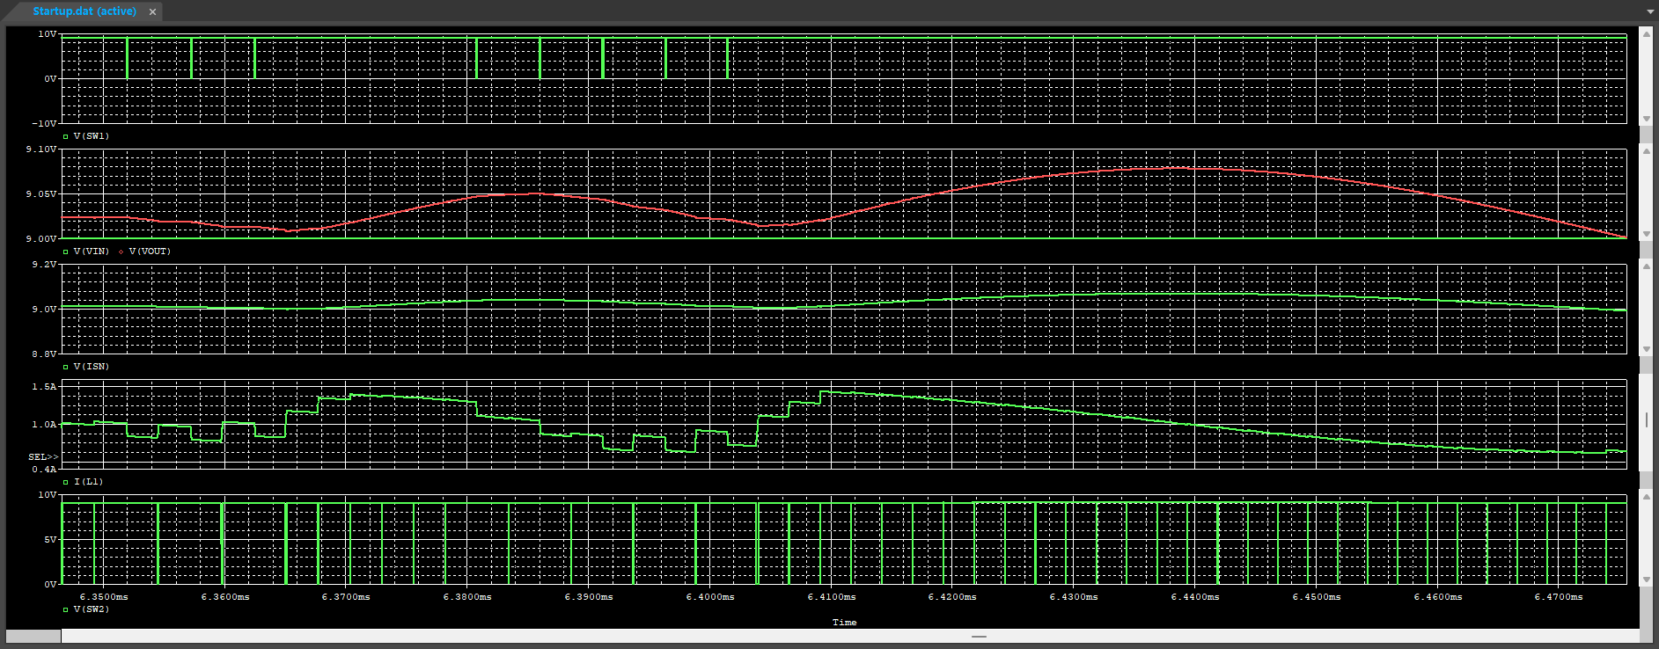Click the 1.0A y-axis label
Screen dimensions: 1659x649
[45, 425]
